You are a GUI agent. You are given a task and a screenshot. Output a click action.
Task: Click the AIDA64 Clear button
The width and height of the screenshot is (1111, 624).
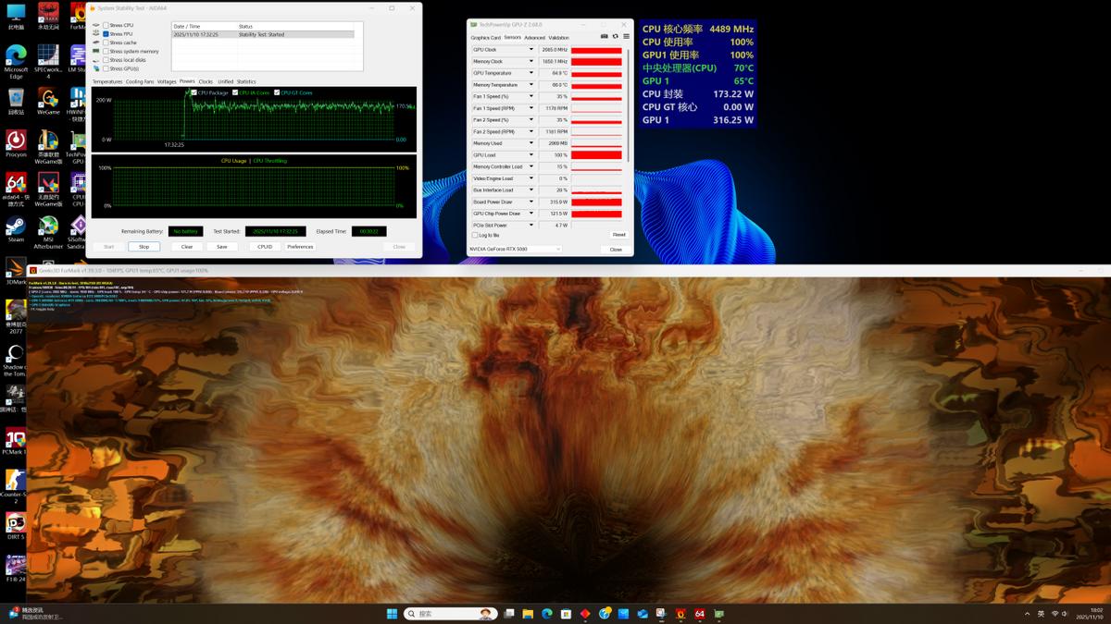(187, 247)
